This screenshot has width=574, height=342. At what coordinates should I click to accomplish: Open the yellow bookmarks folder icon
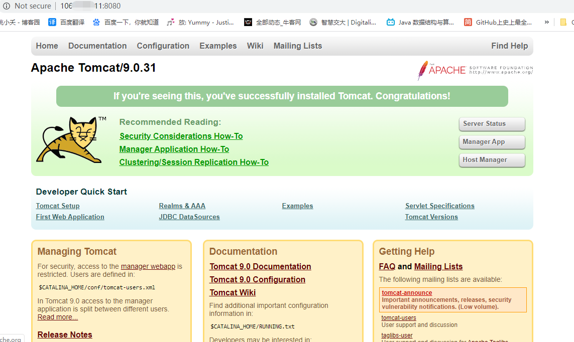563,22
